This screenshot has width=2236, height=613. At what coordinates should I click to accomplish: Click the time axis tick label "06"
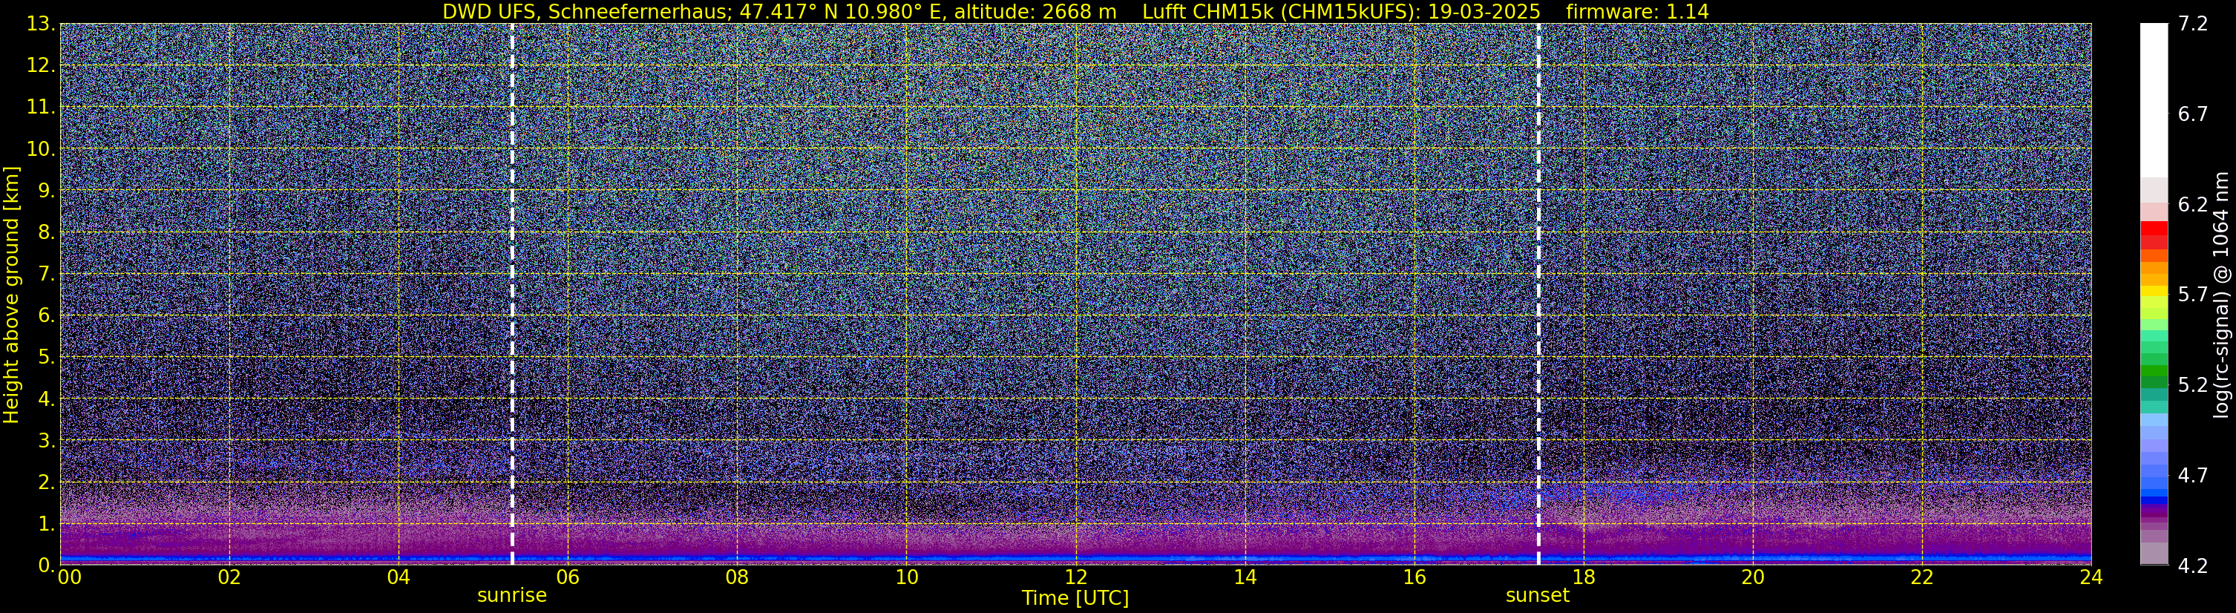(x=568, y=577)
